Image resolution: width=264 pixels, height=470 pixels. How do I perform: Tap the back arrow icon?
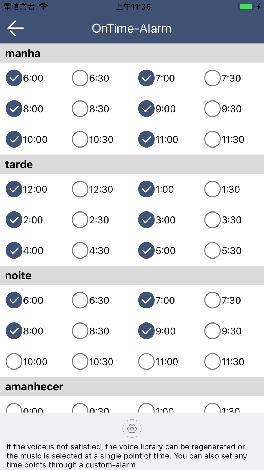(x=16, y=28)
